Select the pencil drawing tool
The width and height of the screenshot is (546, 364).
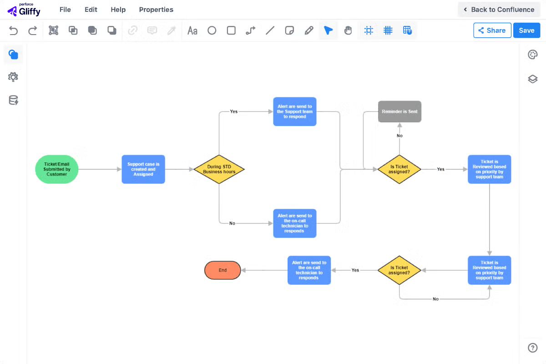click(309, 30)
